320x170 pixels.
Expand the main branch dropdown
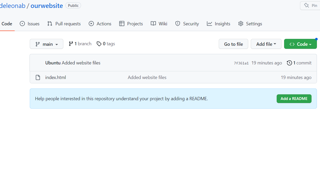point(46,44)
